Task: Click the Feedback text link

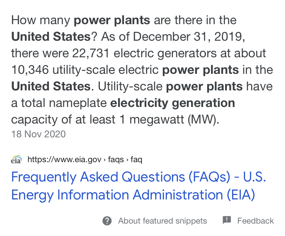Action: [255, 221]
